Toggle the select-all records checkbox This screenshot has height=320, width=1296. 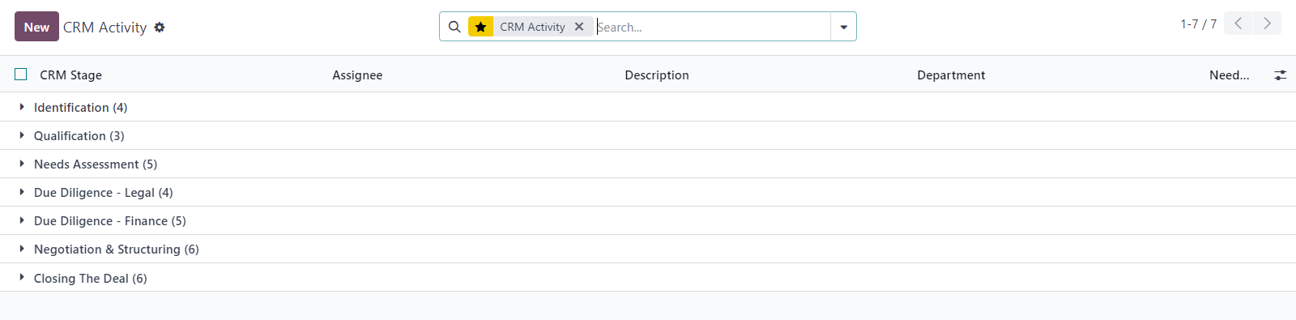pos(21,75)
